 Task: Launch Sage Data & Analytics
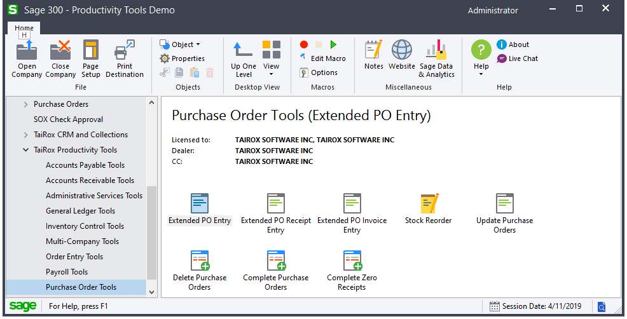(436, 58)
